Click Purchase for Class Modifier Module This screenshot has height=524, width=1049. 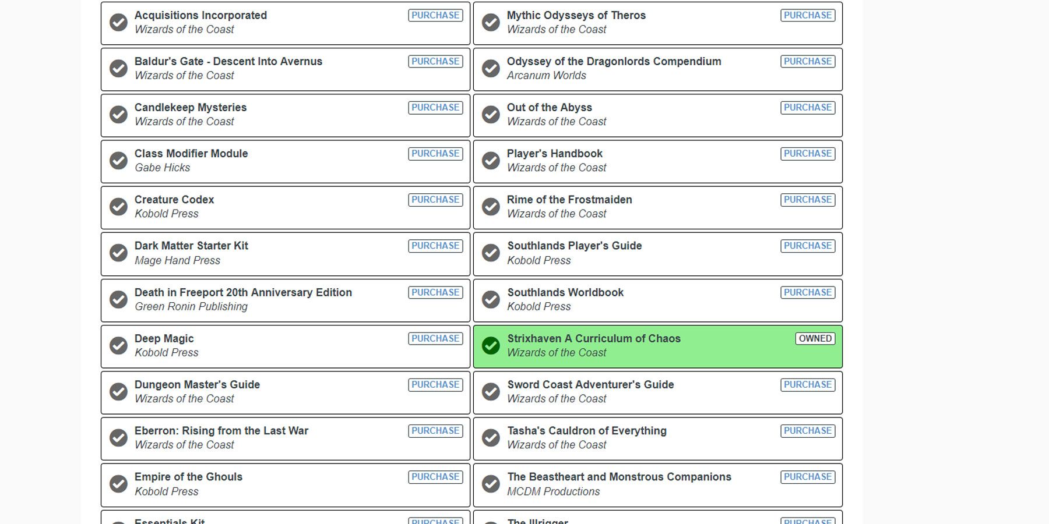pyautogui.click(x=435, y=153)
